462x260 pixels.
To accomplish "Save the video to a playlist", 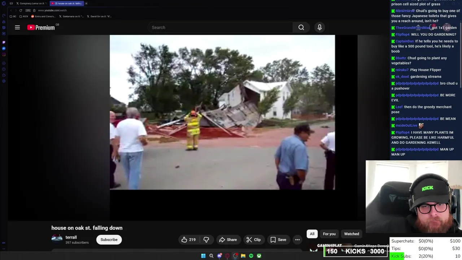I will (278, 240).
